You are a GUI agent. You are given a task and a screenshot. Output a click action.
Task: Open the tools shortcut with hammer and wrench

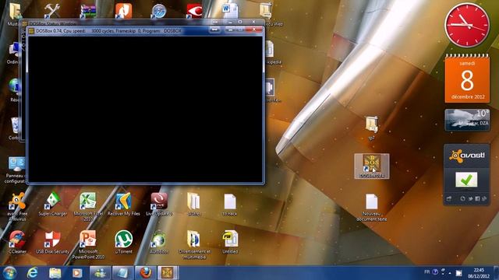(x=52, y=11)
